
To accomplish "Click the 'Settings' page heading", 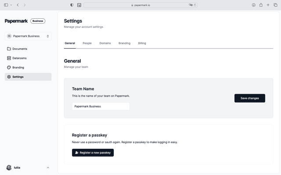I will pos(73,21).
